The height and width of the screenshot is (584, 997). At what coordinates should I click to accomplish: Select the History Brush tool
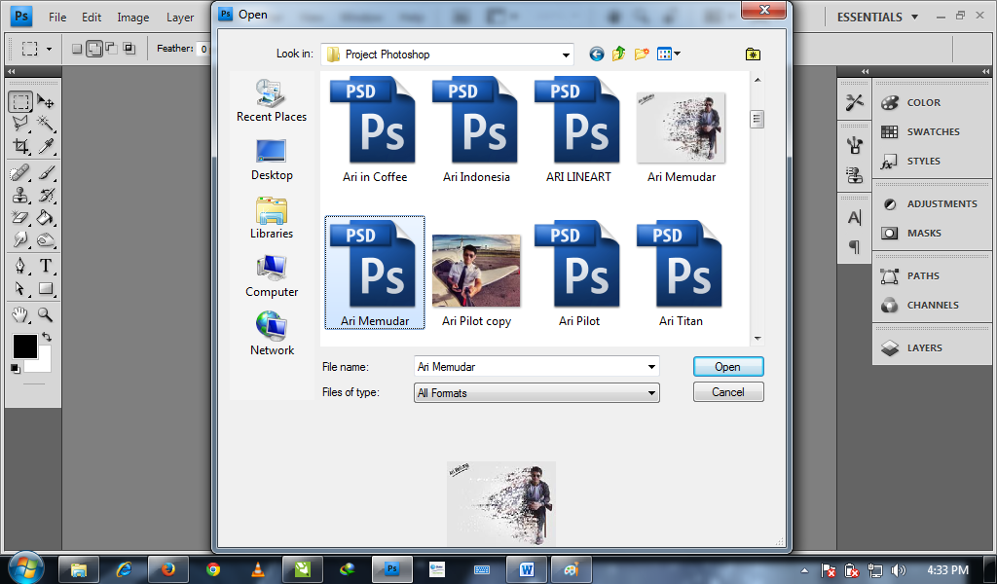coord(45,195)
